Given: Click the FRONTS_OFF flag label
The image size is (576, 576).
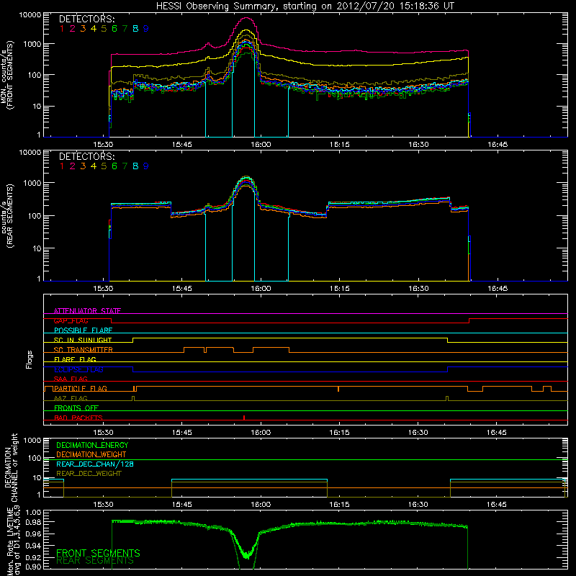Looking at the screenshot, I should coord(76,408).
